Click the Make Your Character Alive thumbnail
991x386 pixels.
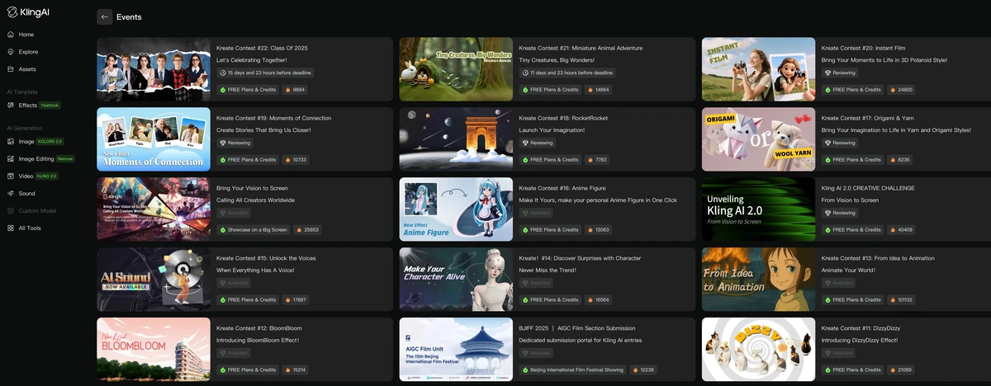[x=456, y=280]
